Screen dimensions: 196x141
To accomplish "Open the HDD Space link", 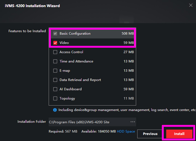I will pos(126,131).
